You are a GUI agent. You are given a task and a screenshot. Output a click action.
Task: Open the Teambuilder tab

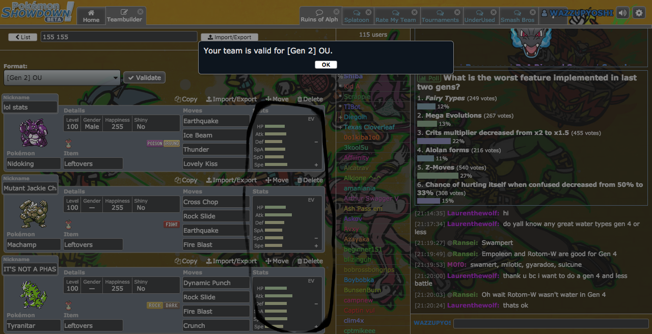125,16
